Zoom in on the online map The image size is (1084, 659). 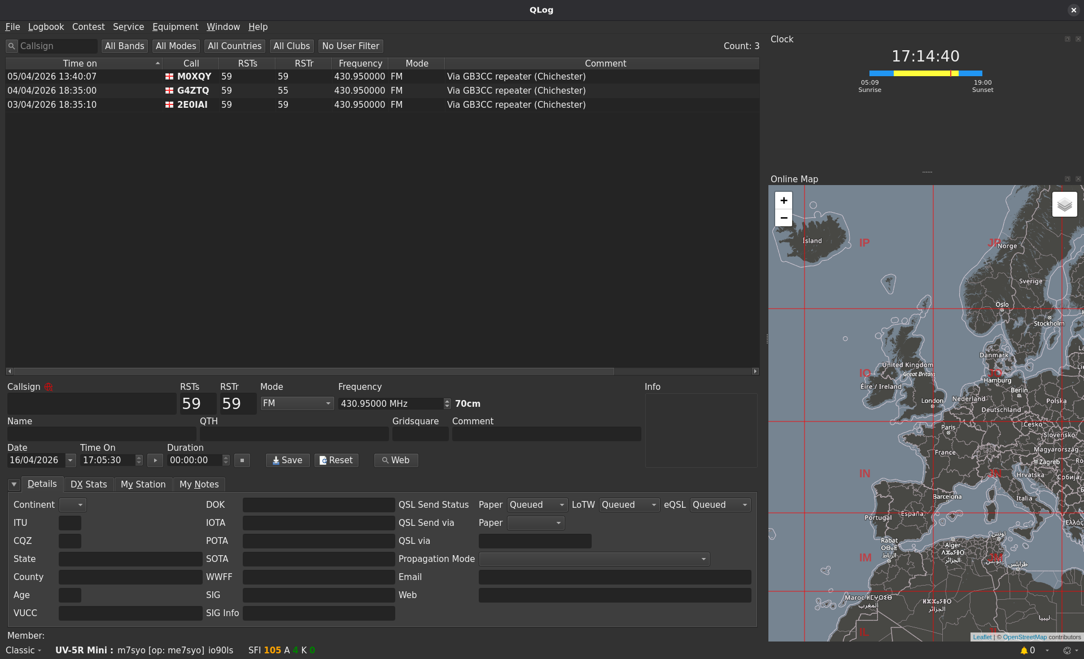[784, 201]
